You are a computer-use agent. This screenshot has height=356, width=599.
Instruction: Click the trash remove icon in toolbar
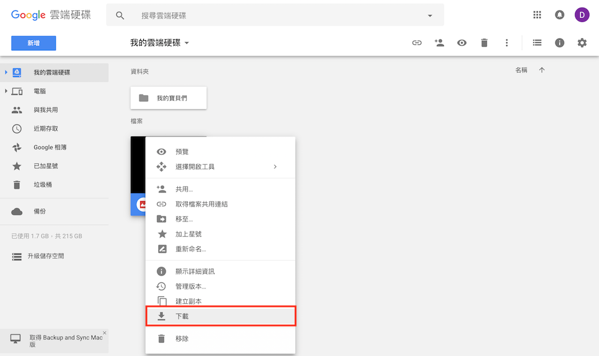point(484,42)
